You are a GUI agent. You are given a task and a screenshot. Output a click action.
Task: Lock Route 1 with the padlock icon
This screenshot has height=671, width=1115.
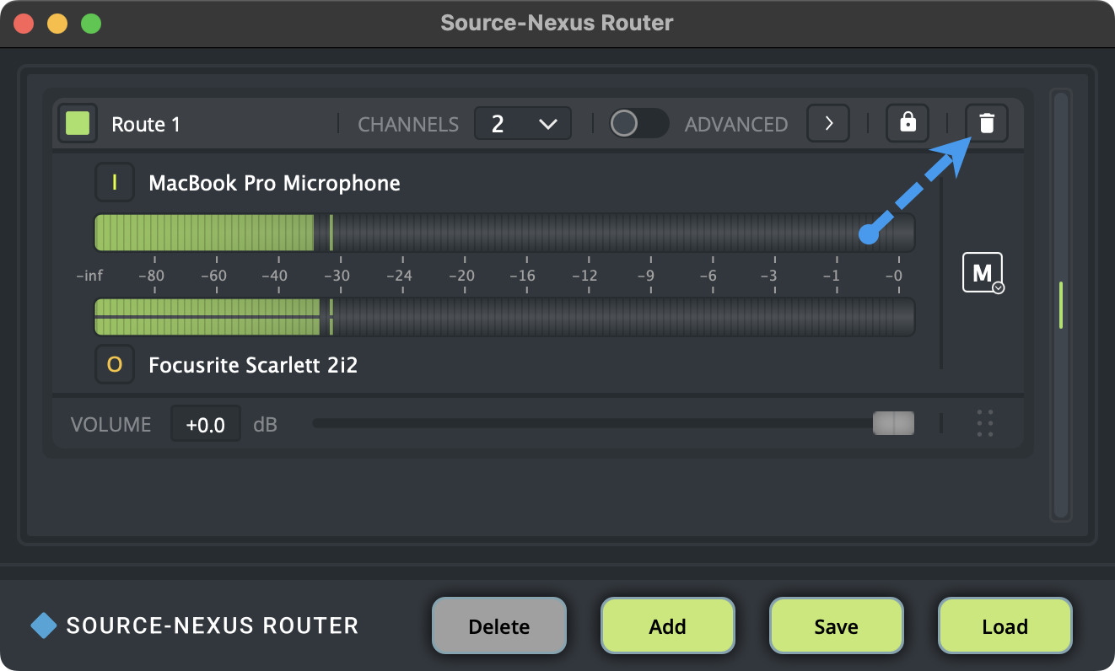pyautogui.click(x=908, y=124)
